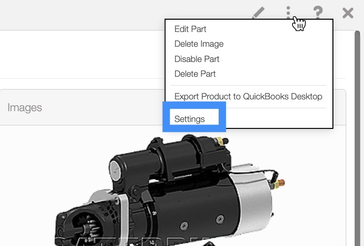Click the copper terminal on the motor image
The image size is (364, 246).
[280, 184]
